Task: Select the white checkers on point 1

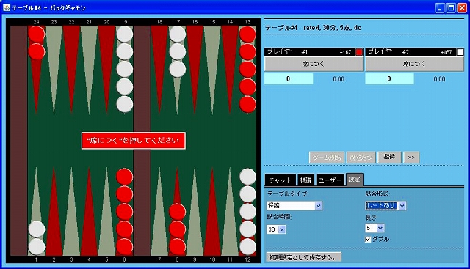Action: [37, 238]
